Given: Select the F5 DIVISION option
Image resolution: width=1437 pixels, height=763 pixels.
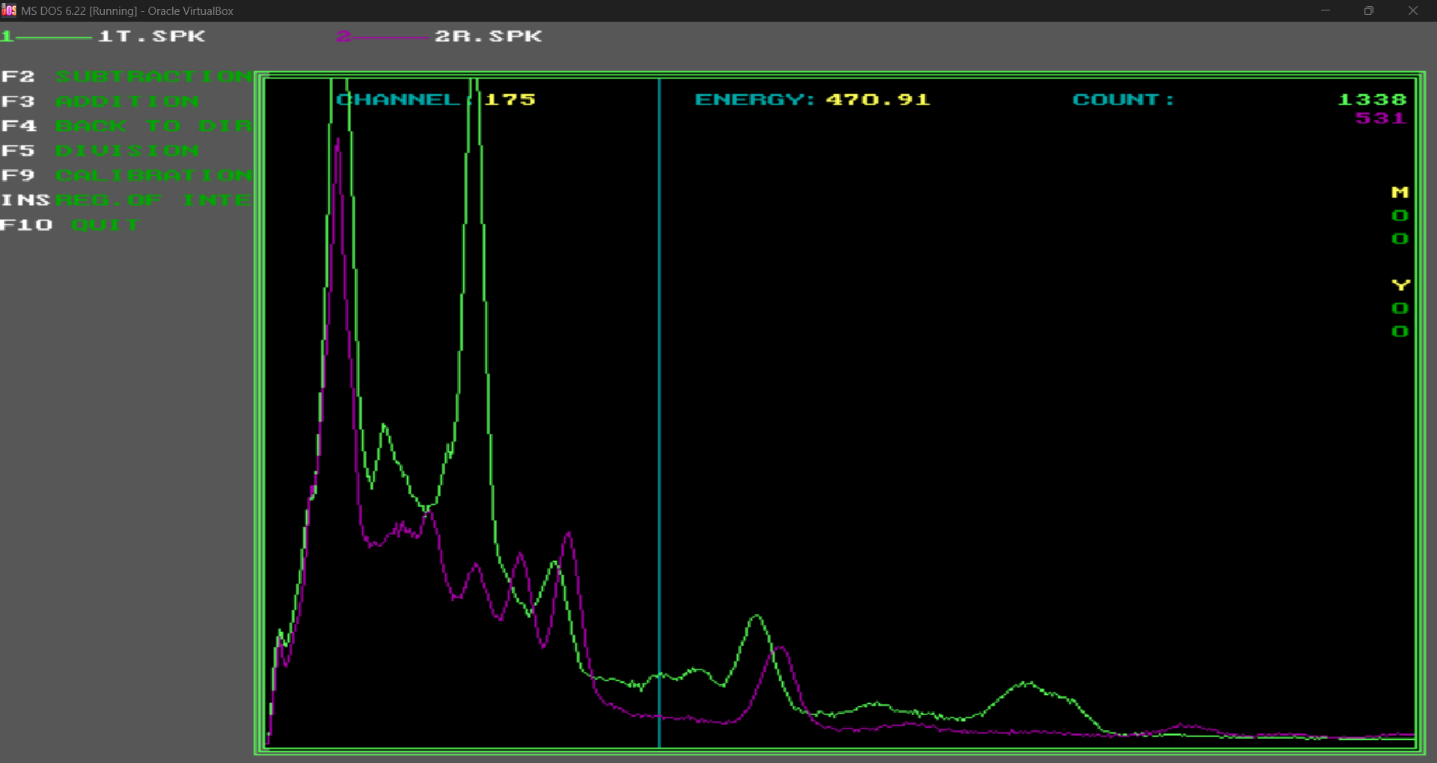Looking at the screenshot, I should coord(100,150).
